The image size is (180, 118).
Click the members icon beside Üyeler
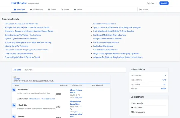point(49,10)
